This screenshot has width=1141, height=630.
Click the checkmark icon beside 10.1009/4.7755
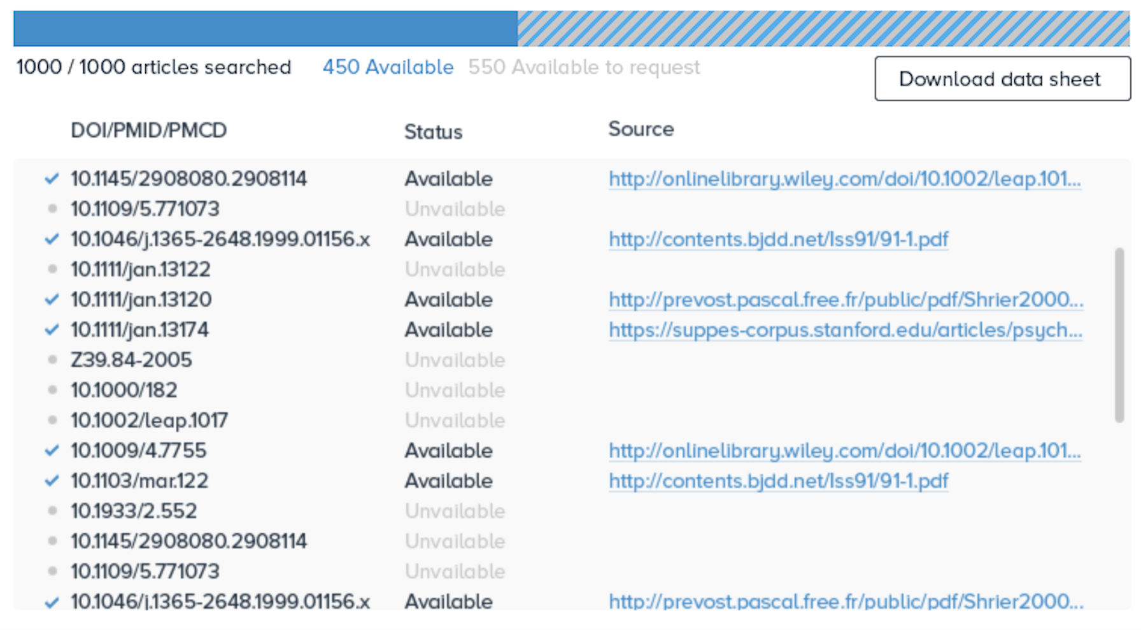52,451
